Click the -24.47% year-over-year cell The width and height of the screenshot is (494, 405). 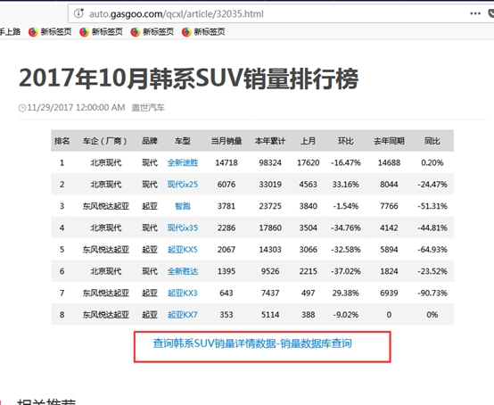coord(432,185)
